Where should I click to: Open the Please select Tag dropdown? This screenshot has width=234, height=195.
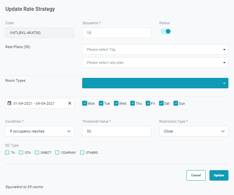155,49
